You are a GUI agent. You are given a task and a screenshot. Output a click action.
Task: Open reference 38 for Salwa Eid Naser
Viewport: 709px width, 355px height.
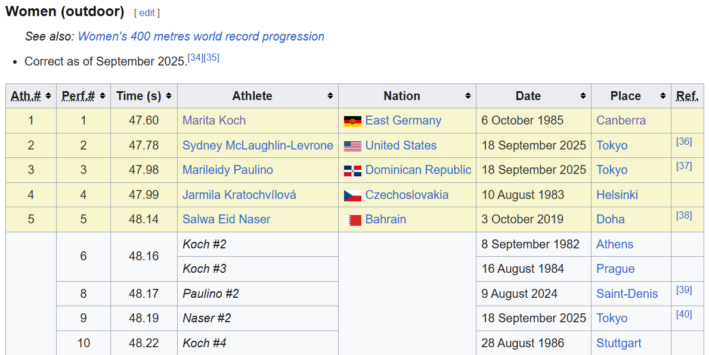684,216
